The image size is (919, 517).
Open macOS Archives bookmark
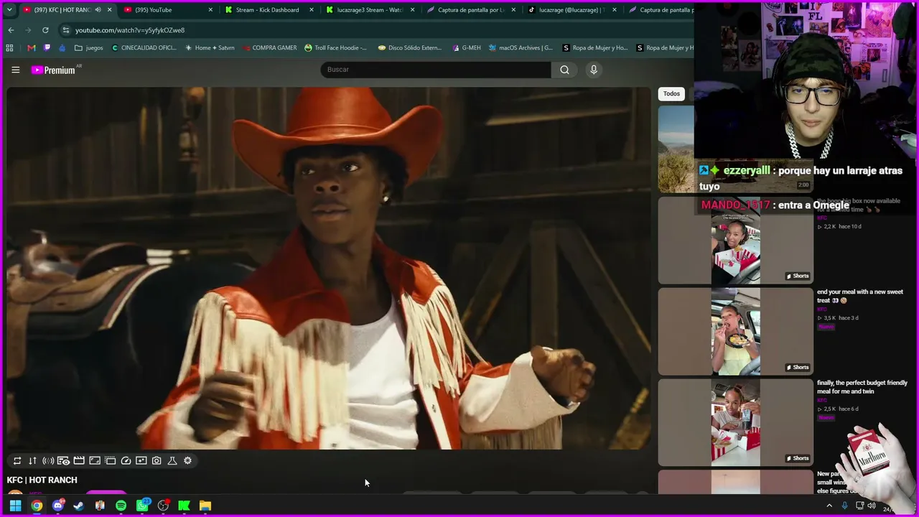pyautogui.click(x=521, y=48)
